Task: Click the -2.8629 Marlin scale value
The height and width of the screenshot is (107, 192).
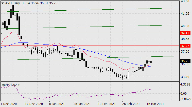Action: pos(186,99)
